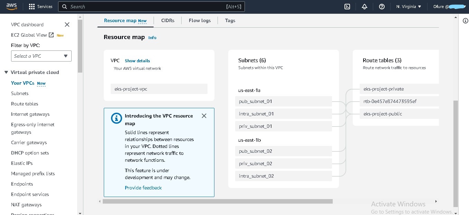Open the N. Virginia region dropdown
Viewport: 469px width, 215px height.
point(409,7)
